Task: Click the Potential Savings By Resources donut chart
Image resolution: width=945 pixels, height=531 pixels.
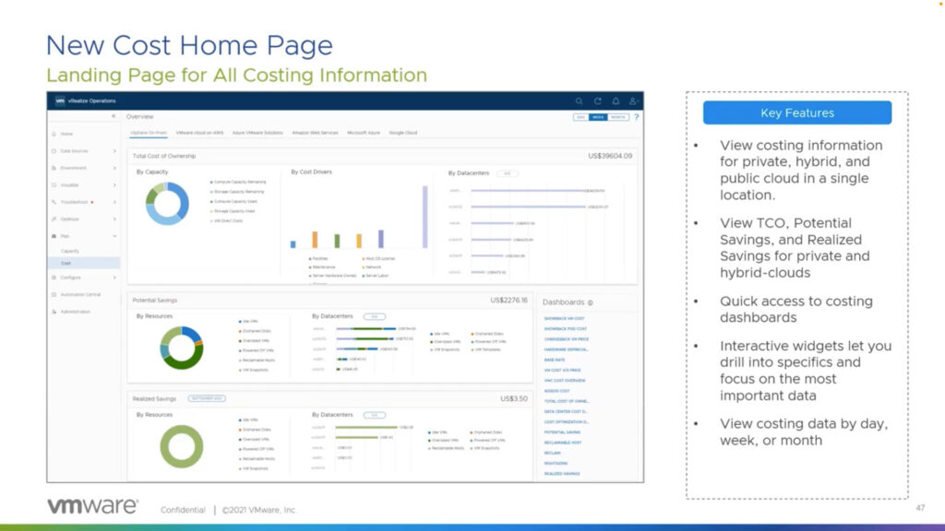Action: (182, 348)
